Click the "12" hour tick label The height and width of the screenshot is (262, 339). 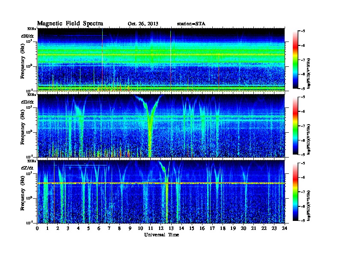[x=161, y=228]
